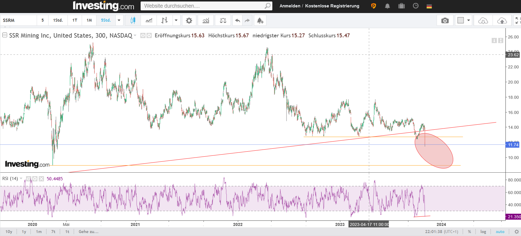
Task: Click the cloud upload save icon
Action: [502, 20]
